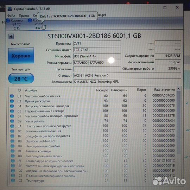Click the rotation speed value 5425 RPM

click(x=168, y=56)
